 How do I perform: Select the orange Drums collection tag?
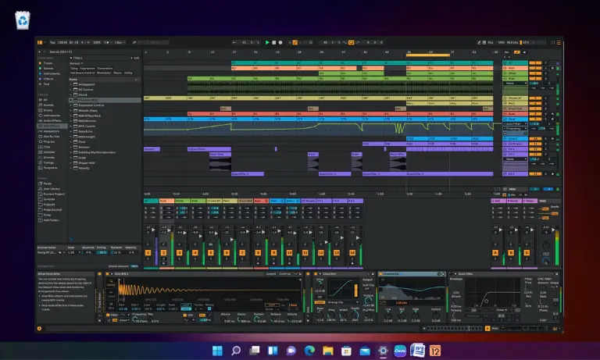[48, 63]
